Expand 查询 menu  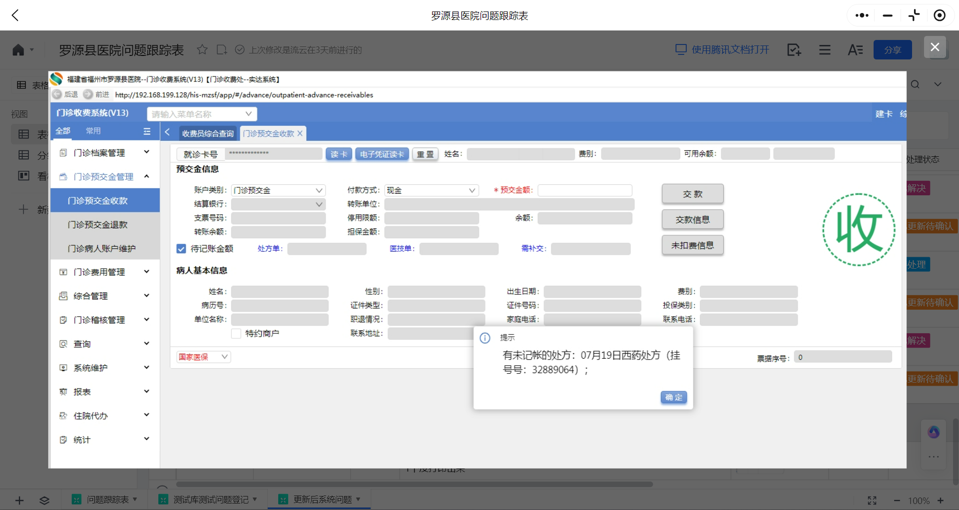point(105,344)
